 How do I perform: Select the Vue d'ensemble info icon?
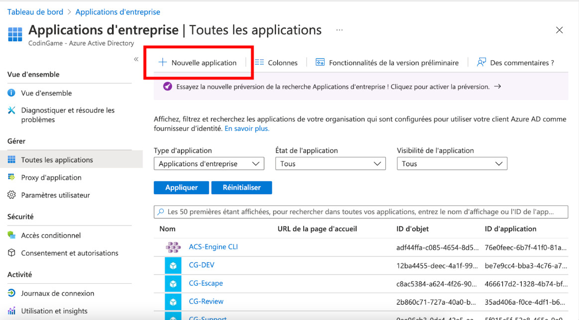[x=11, y=93]
